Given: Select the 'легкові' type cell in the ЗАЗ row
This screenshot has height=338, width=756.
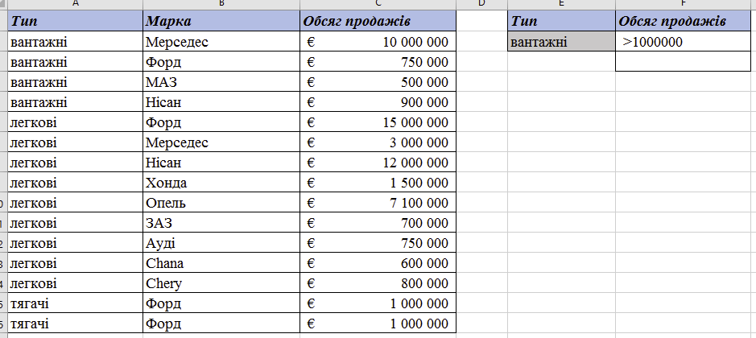Looking at the screenshot, I should coord(75,223).
